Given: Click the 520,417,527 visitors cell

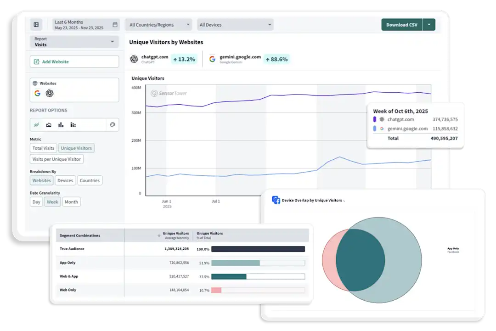Looking at the screenshot, I should (x=179, y=276).
